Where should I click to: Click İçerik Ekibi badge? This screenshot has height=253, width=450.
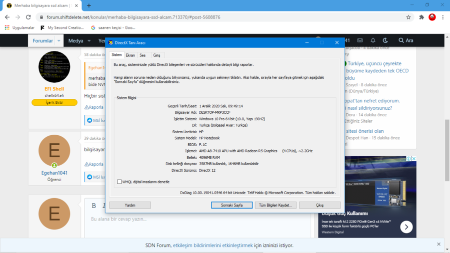(54, 102)
